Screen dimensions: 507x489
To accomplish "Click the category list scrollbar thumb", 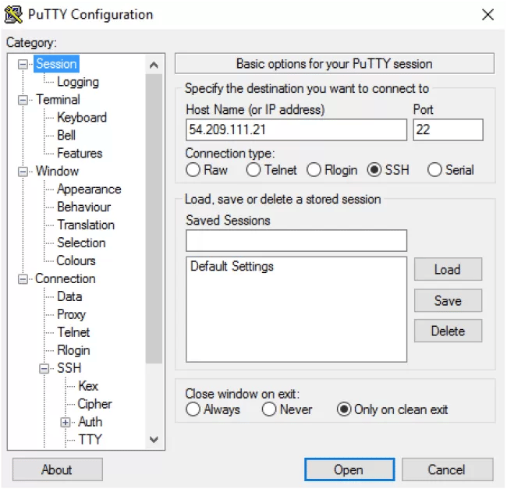I will tap(154, 218).
